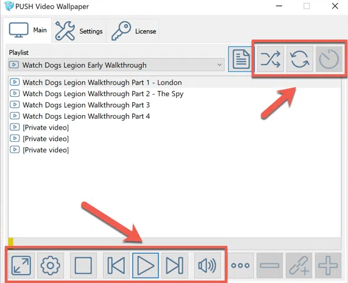Image resolution: width=348 pixels, height=283 pixels.
Task: Skip to the previous video
Action: (116, 265)
